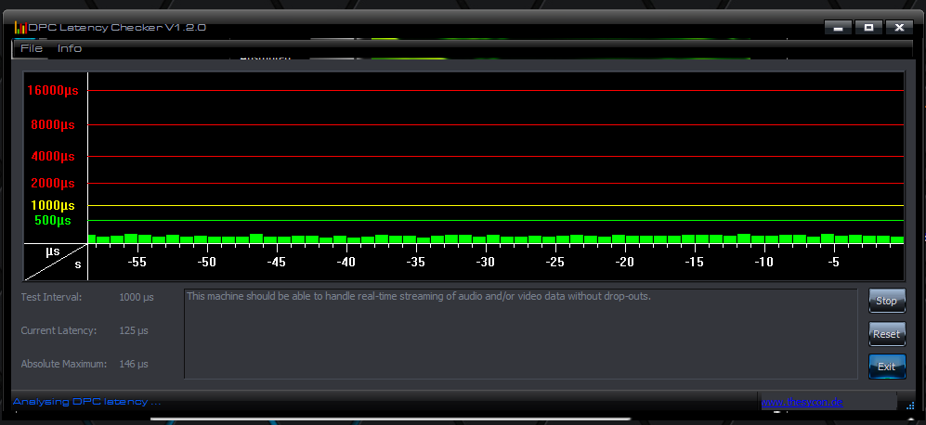Click the Exit button
This screenshot has width=926, height=425.
tap(887, 367)
